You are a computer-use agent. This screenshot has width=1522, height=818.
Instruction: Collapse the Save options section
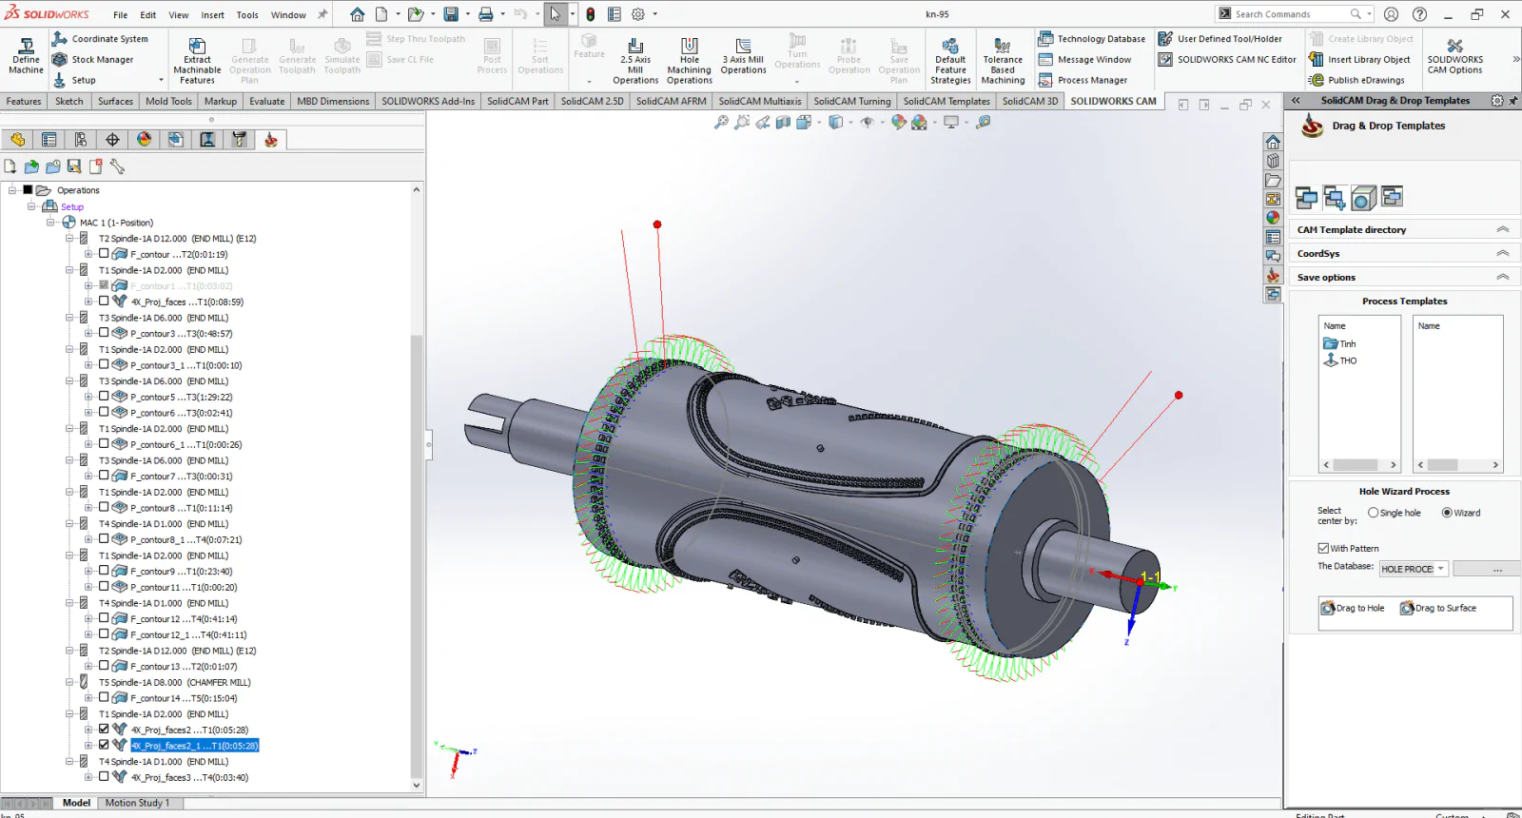1503,277
